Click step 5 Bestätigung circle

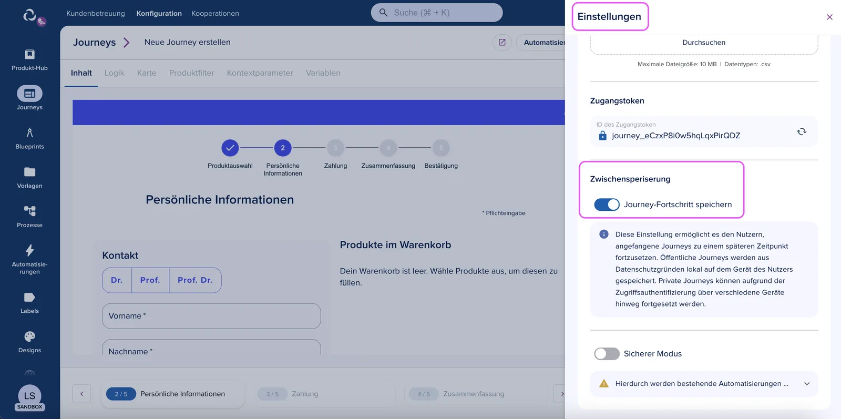point(441,148)
